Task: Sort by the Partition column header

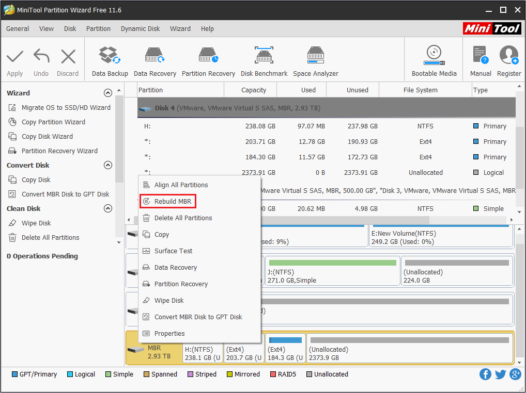Action: click(180, 90)
